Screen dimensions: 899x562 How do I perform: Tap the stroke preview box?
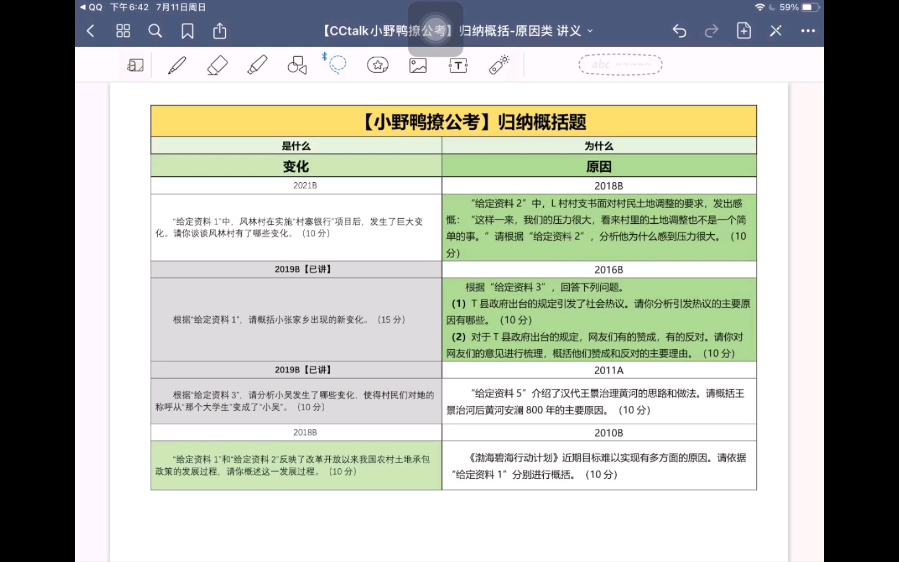(x=620, y=65)
